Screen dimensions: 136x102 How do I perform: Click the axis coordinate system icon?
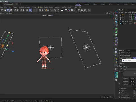click(x=116, y=12)
